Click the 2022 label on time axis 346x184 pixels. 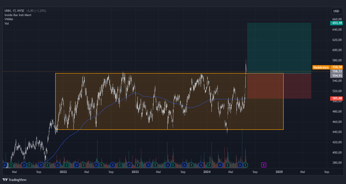point(63,172)
